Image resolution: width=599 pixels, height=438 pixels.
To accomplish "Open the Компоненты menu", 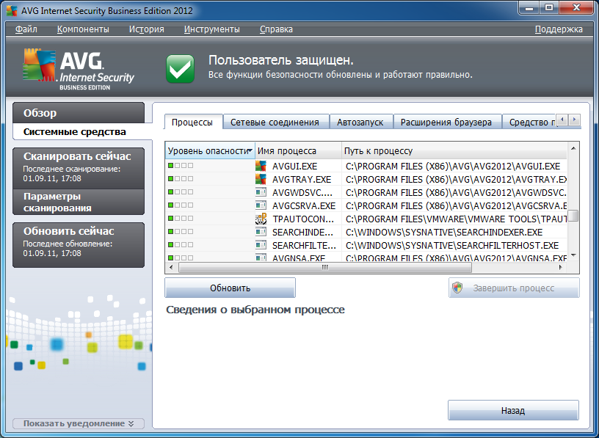I will click(x=83, y=29).
